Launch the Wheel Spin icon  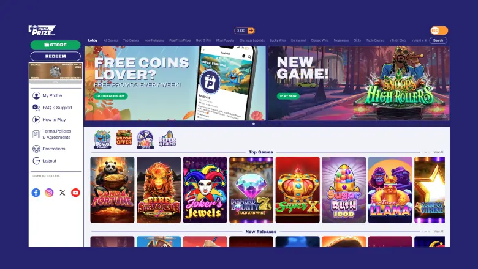145,139
